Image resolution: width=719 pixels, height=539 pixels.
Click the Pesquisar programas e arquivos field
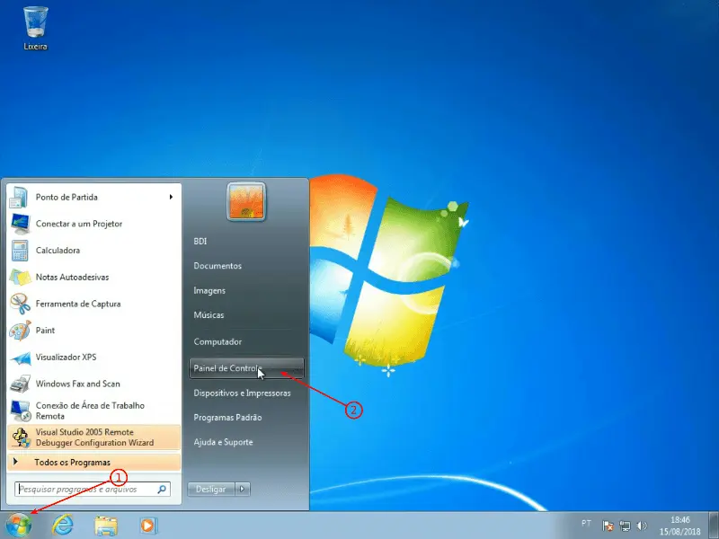click(93, 490)
